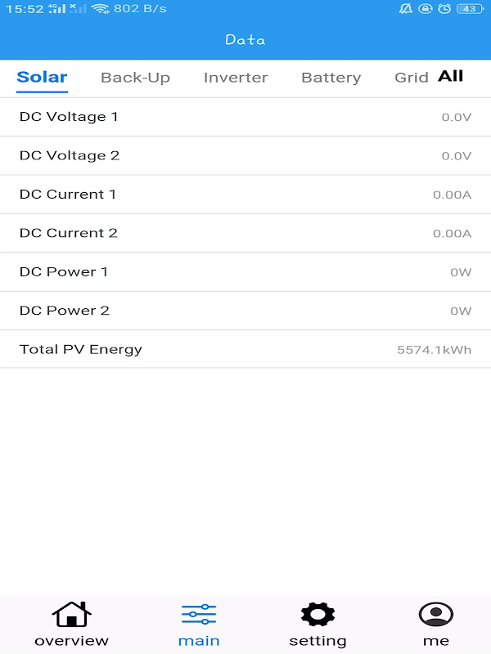Screen dimensions: 491x654
Task: Tap the me profile icon
Action: pyautogui.click(x=436, y=614)
